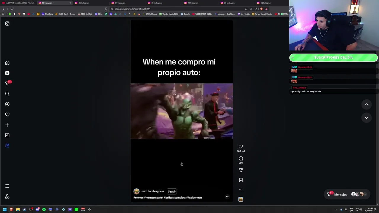Open direct messages from the sidebar

click(7, 83)
